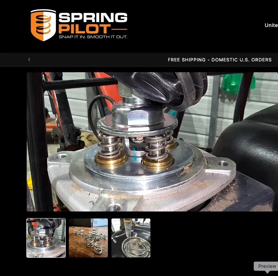Click the Preview button
Viewport: 278px width, 276px height.
(267, 266)
